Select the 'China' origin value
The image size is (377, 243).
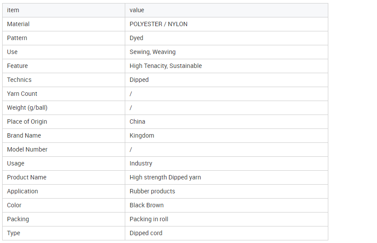(137, 121)
